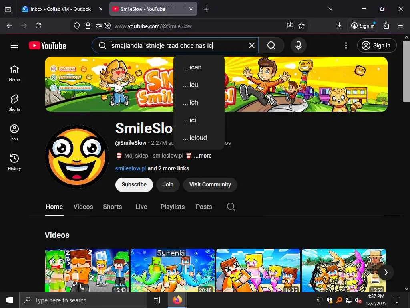
Task: Click Visit Community button
Action: [210, 184]
